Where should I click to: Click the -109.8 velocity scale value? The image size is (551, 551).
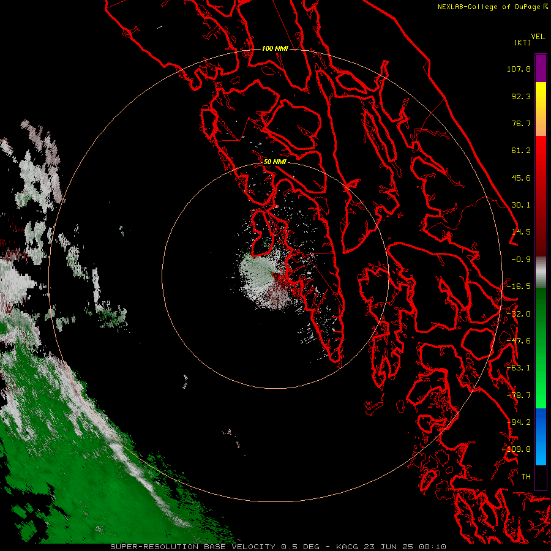pyautogui.click(x=517, y=449)
